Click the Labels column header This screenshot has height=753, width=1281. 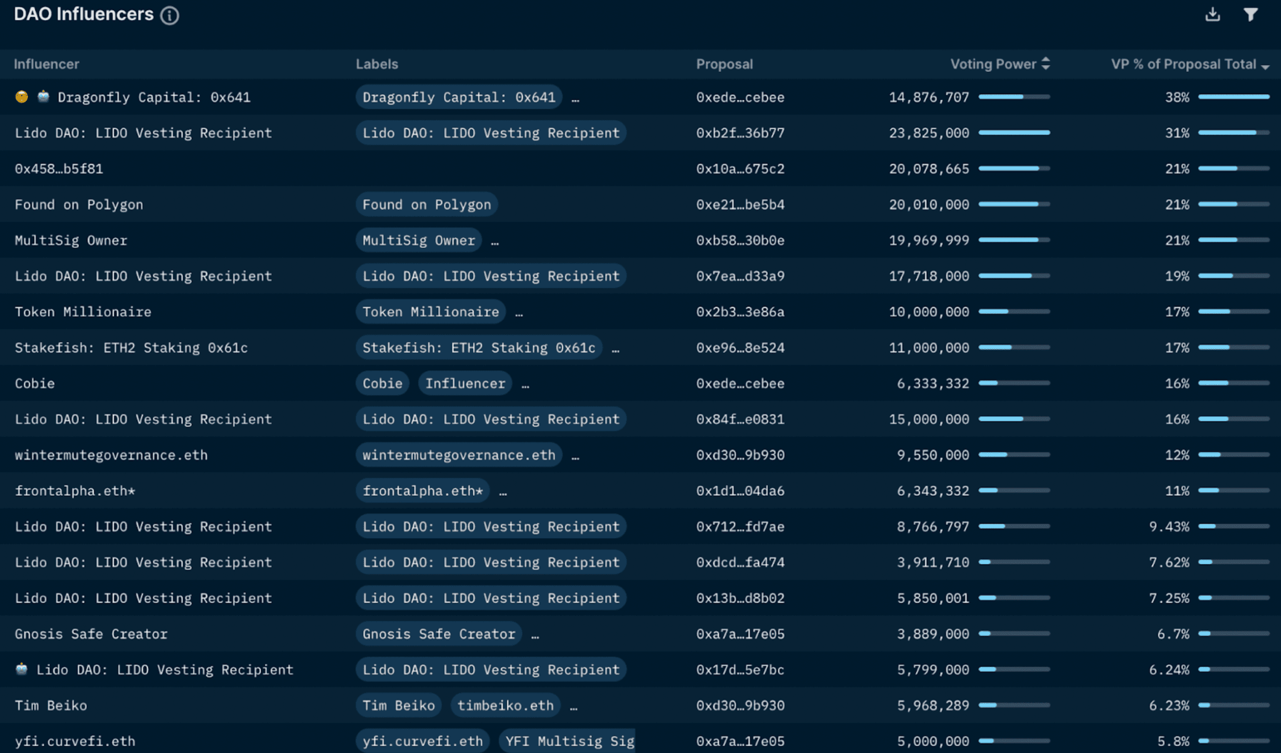coord(377,64)
